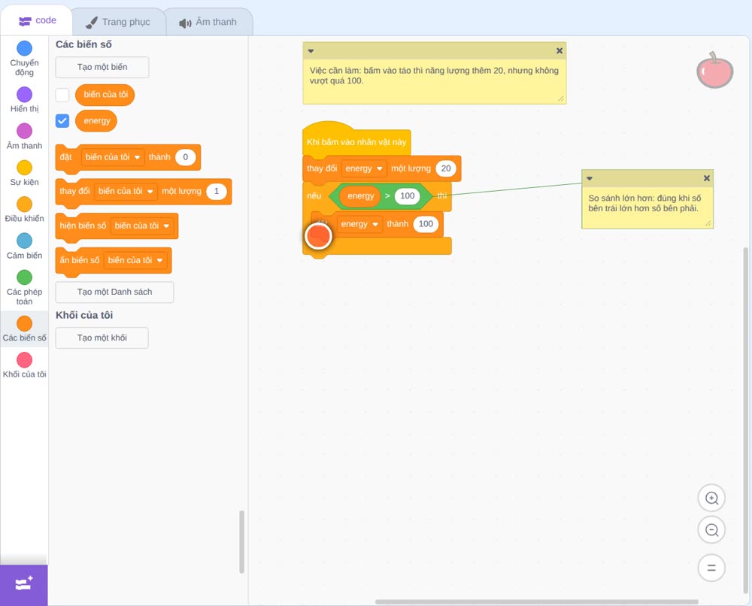Tick the 'biến của tôi' variable checkbox
This screenshot has width=752, height=606.
(62, 95)
